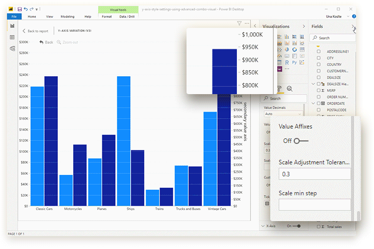
Task: Click the Scale min step field
Action: [315, 205]
